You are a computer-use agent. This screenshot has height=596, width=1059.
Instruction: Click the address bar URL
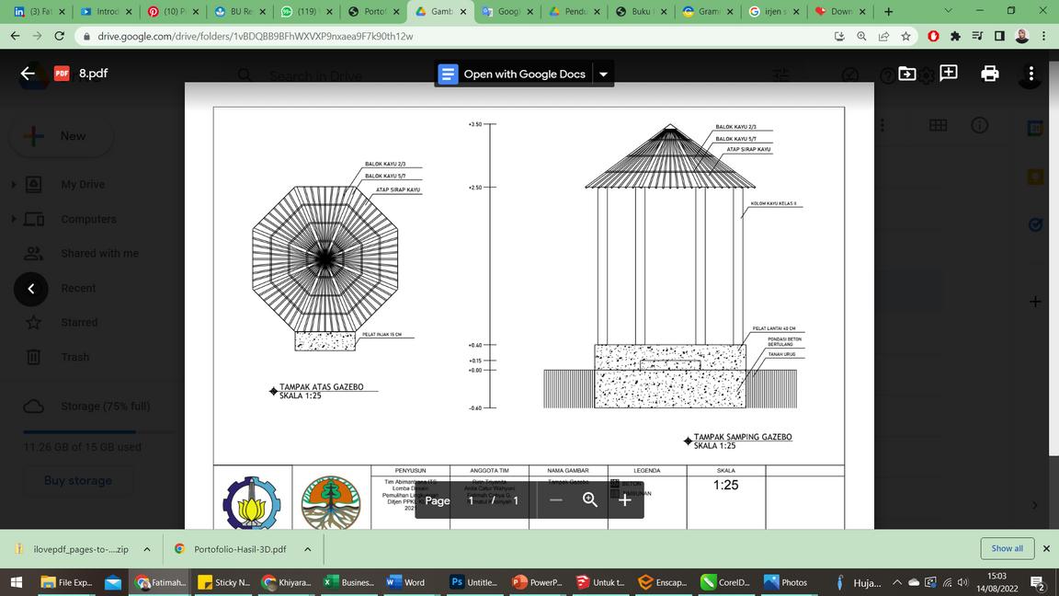256,37
